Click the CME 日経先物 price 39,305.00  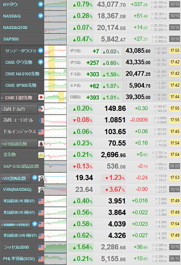[138, 97]
